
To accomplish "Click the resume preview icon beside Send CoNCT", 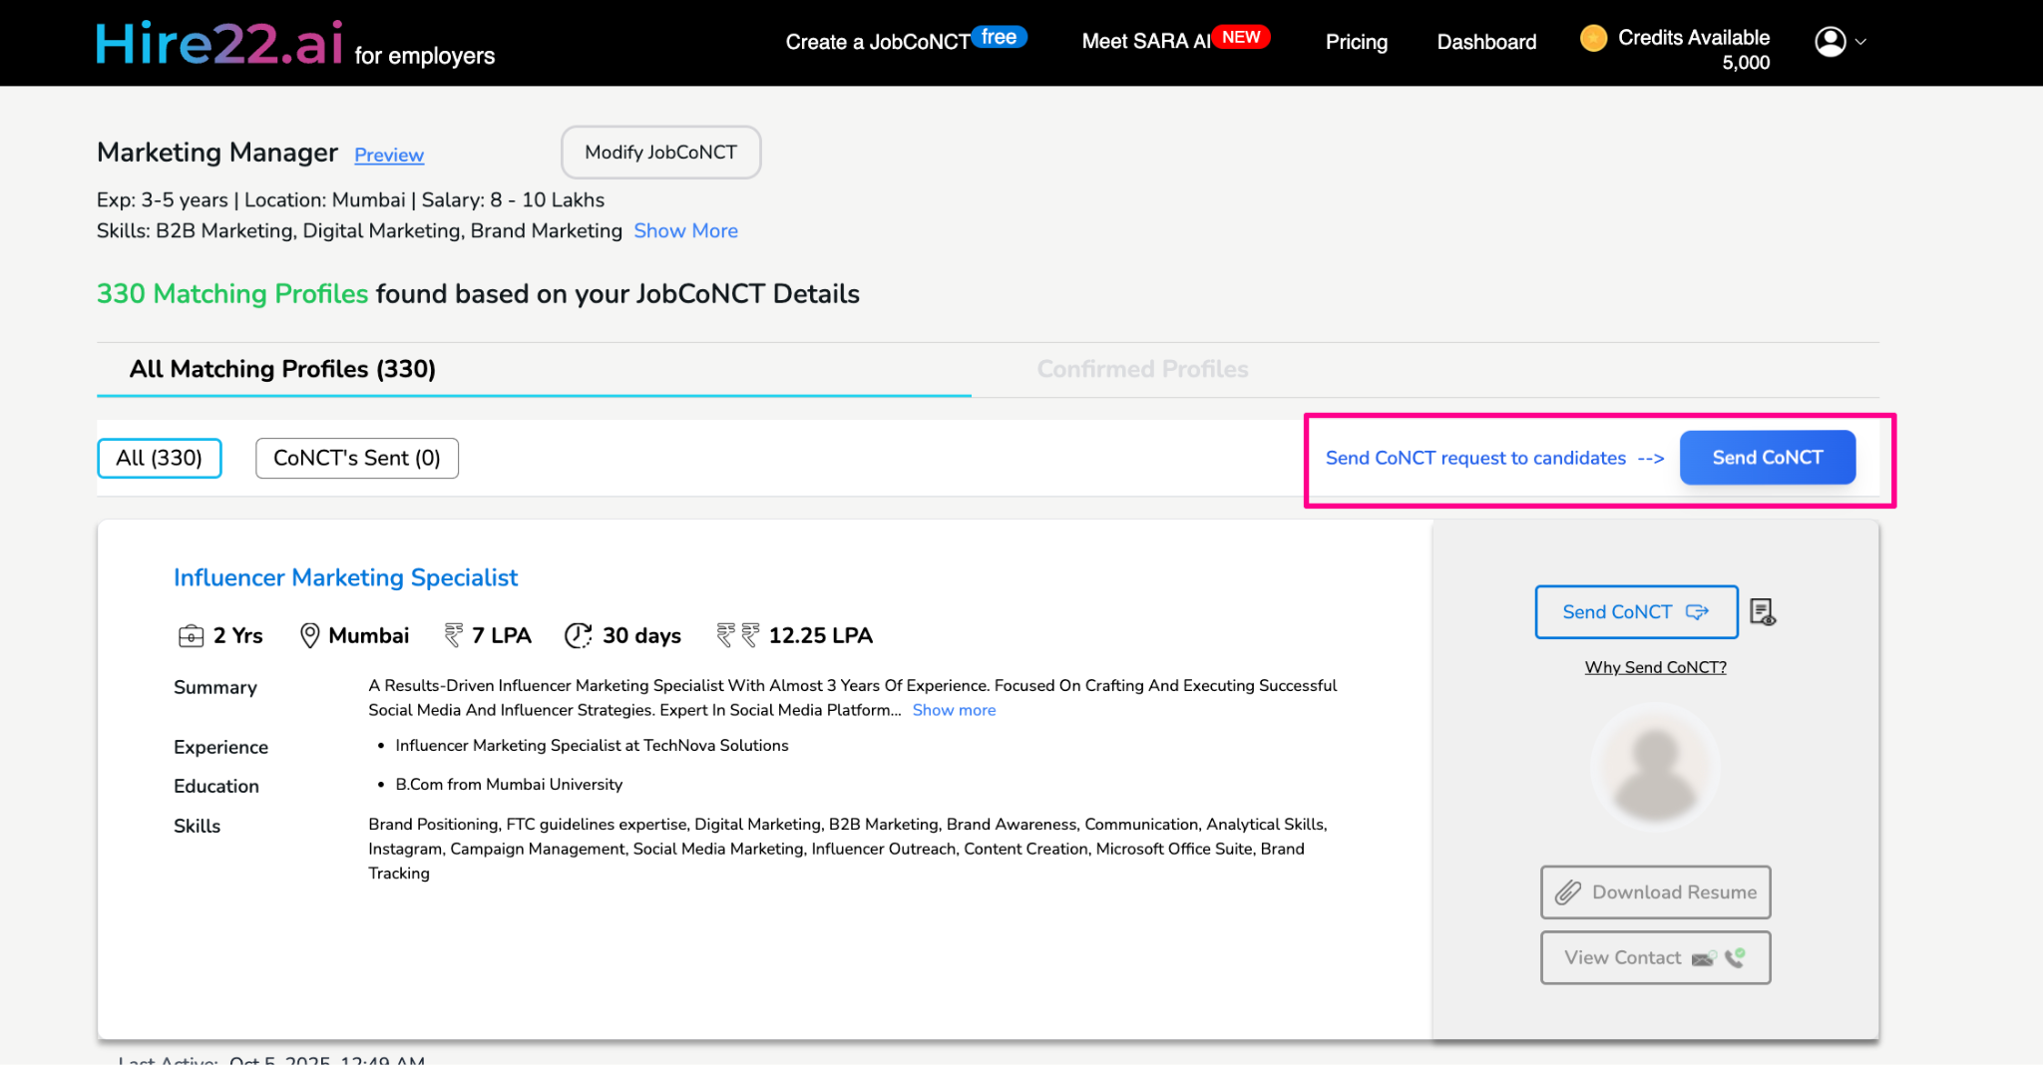I will click(1763, 611).
